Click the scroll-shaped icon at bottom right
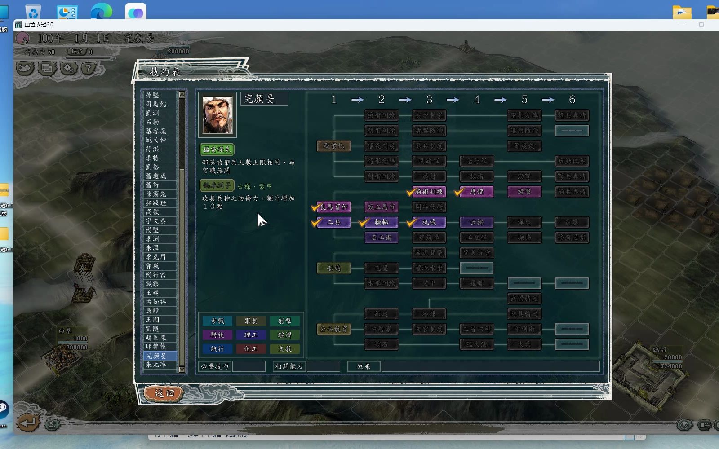 pyautogui.click(x=705, y=424)
